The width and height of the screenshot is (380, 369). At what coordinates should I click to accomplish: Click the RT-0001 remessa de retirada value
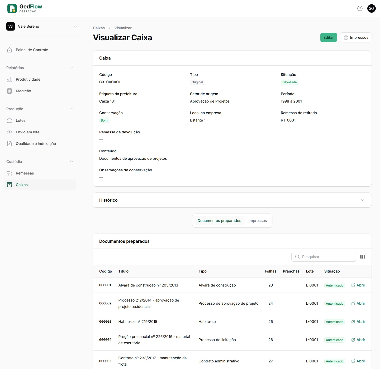click(288, 120)
